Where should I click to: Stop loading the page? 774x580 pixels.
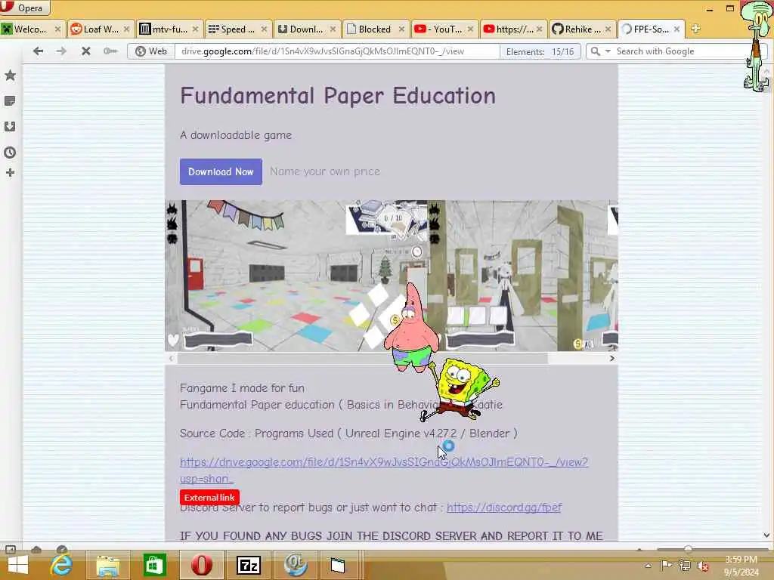pos(85,51)
